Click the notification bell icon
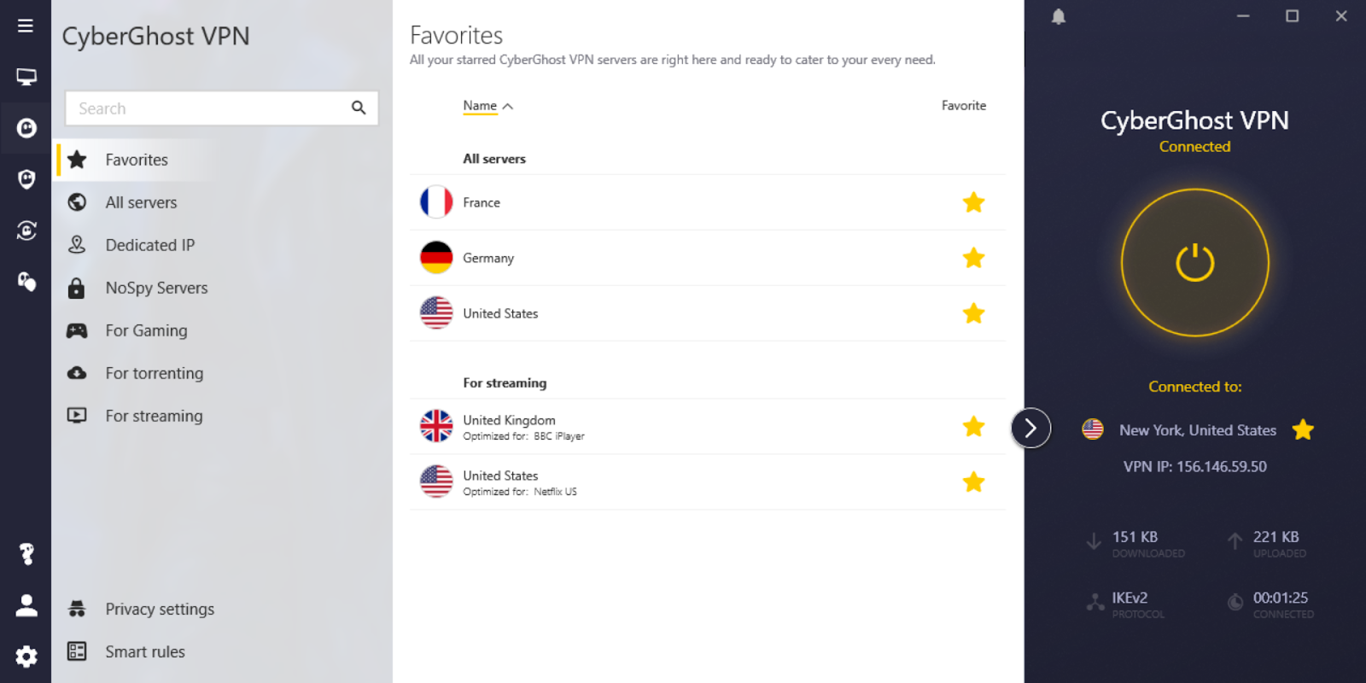 coord(1059,17)
